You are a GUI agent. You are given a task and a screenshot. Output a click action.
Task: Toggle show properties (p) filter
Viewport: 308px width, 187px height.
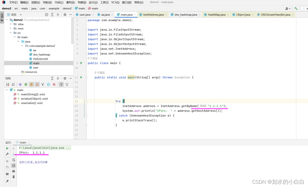click(20, 84)
